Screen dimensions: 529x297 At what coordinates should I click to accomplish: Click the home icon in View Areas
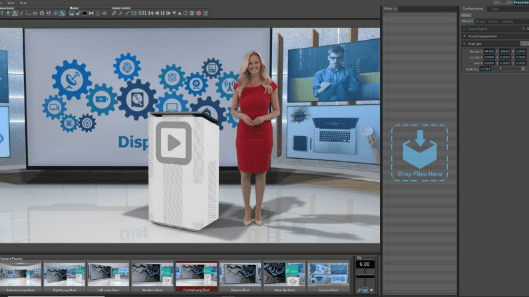8,13
